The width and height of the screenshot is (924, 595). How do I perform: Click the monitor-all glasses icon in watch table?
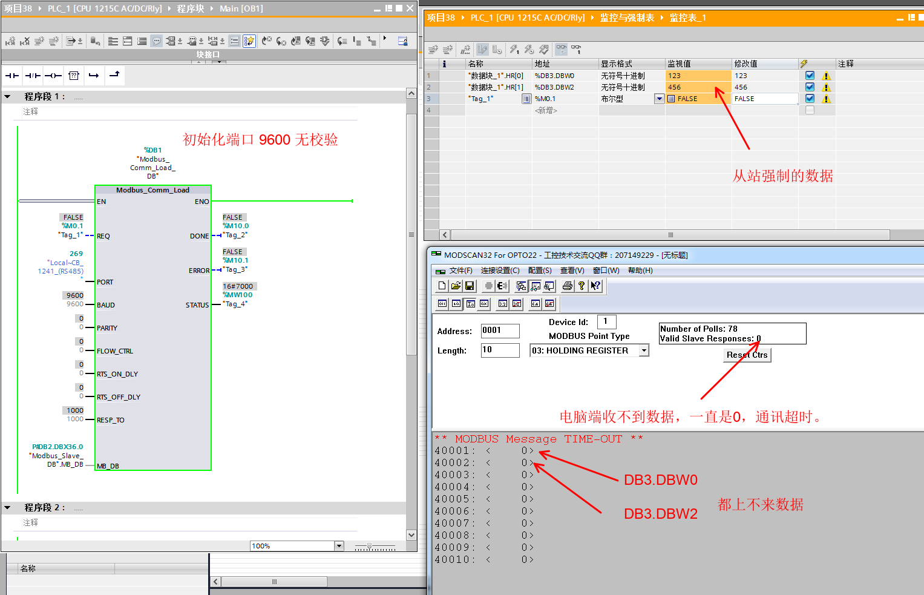point(562,49)
